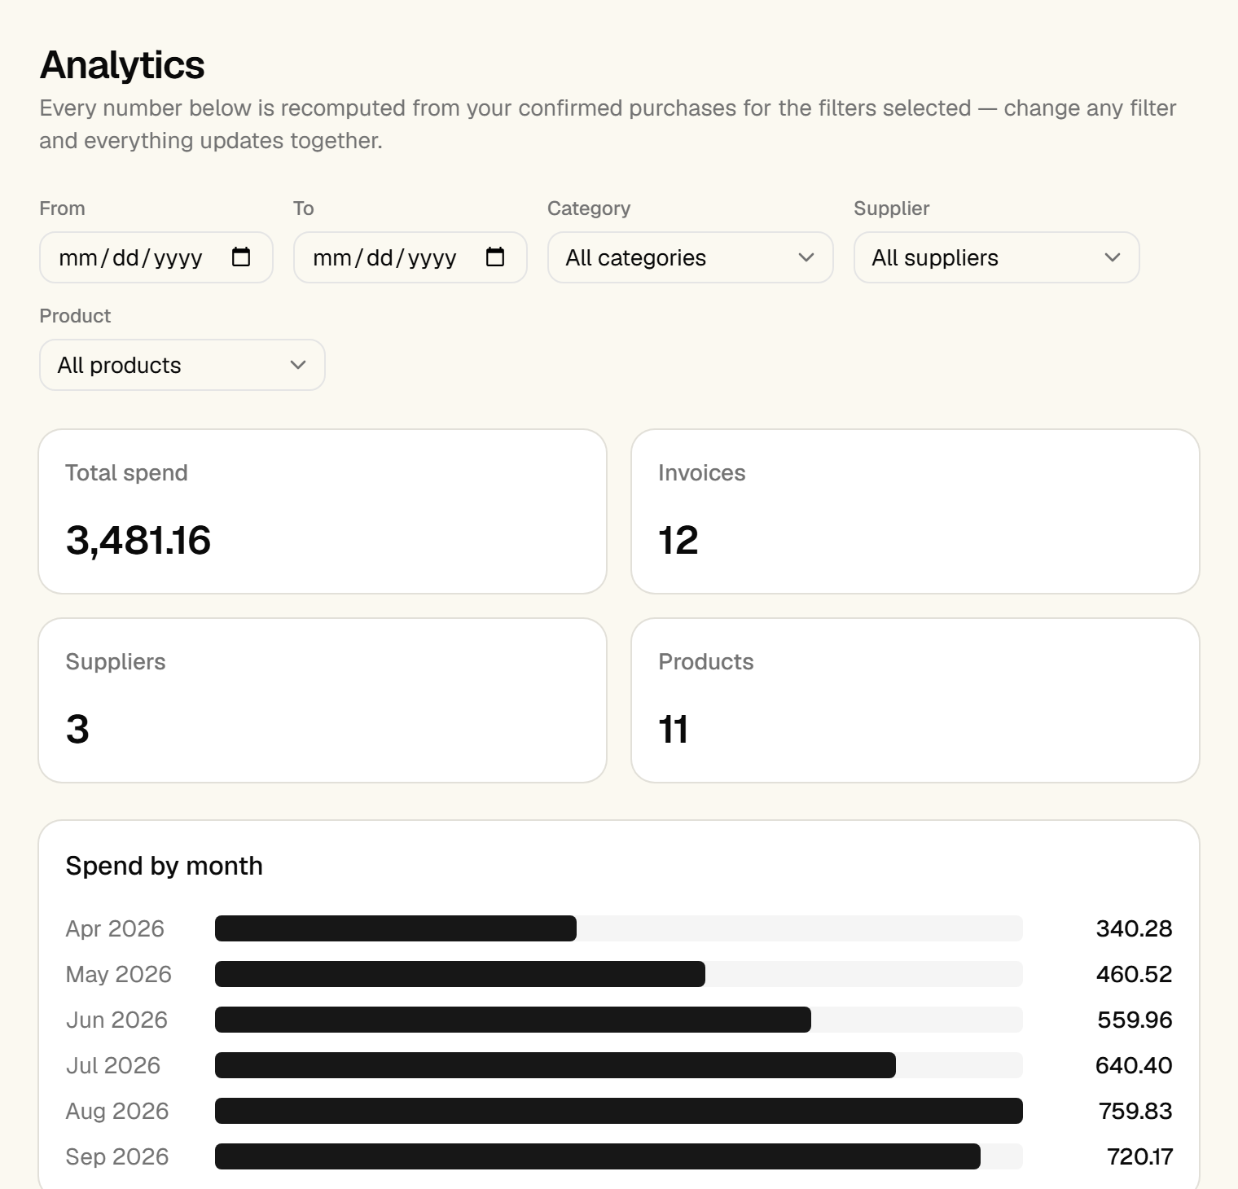Open the All categories dropdown
Image resolution: width=1238 pixels, height=1189 pixels.
pos(691,257)
